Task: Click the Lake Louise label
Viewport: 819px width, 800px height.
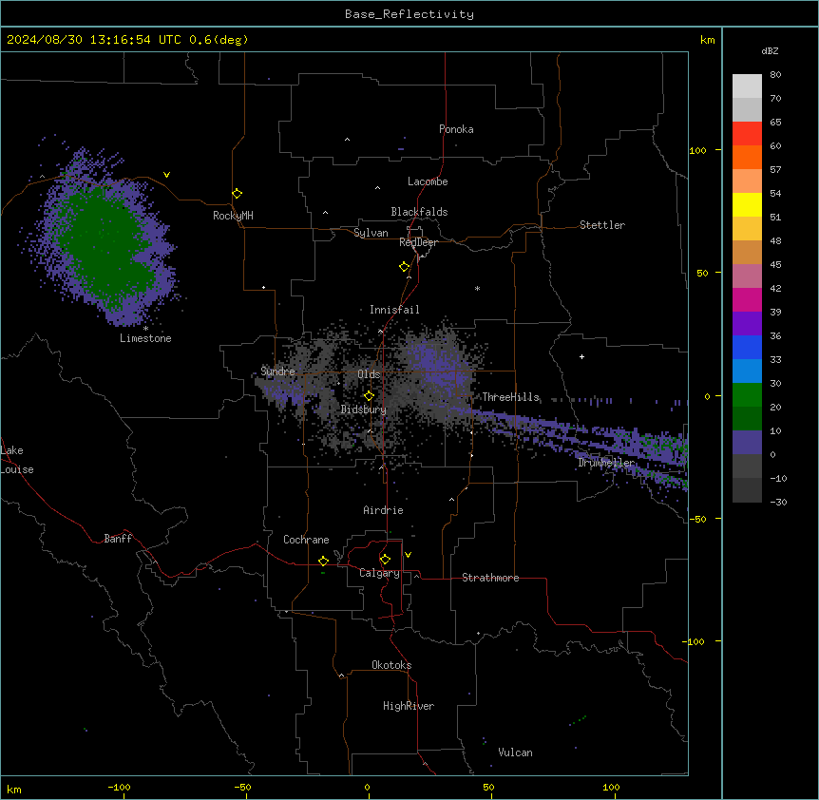Action: [17, 460]
